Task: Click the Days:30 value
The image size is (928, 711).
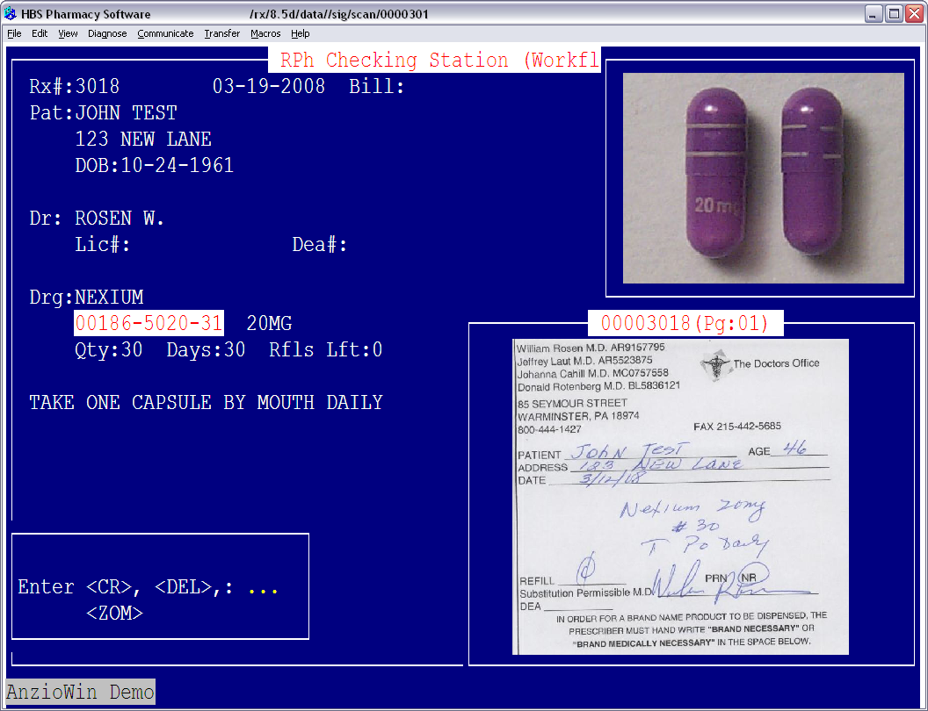Action: coord(206,350)
